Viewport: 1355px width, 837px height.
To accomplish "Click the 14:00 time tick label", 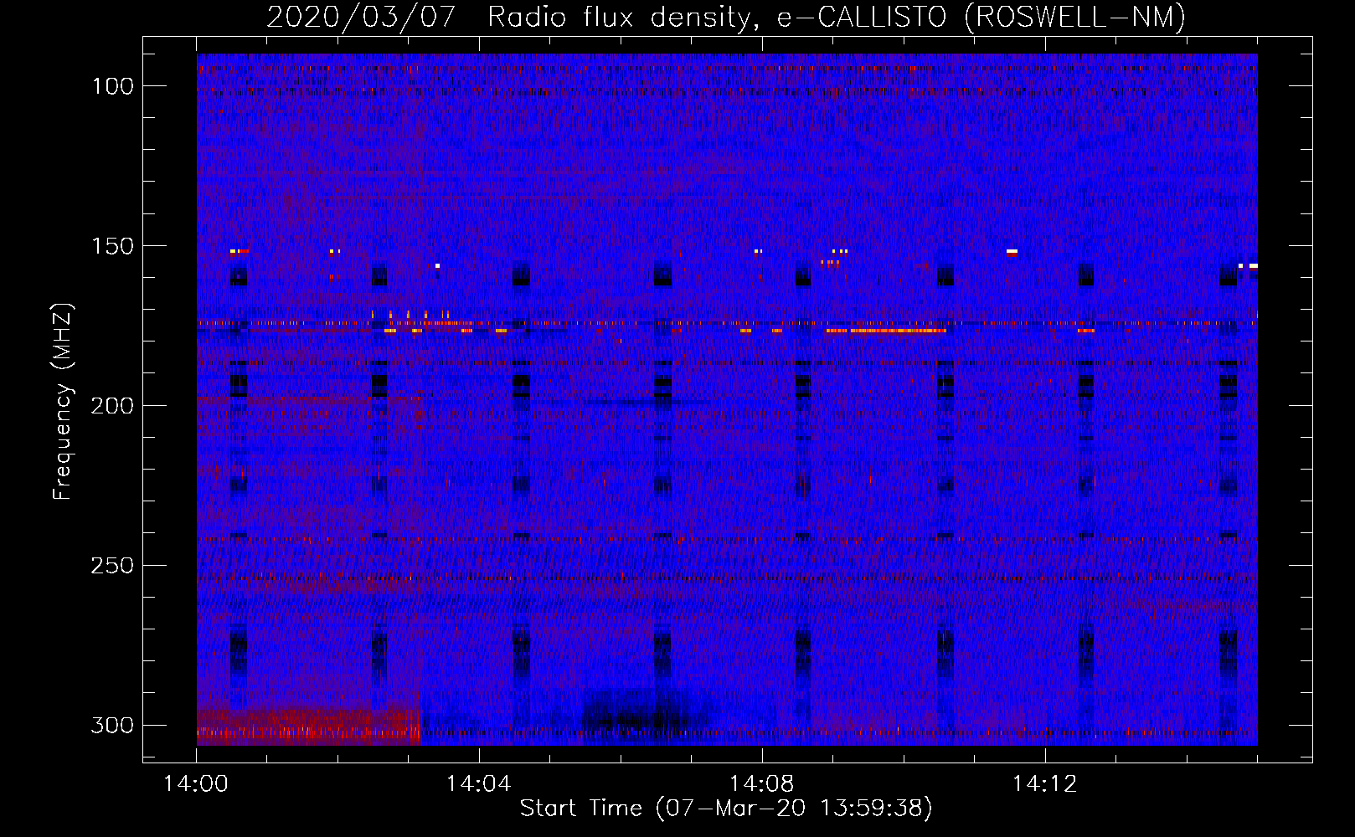I will coord(196,784).
